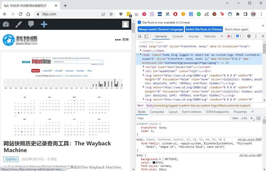
Task: Open the WordPress comments bubble icon
Action: coord(31,24)
